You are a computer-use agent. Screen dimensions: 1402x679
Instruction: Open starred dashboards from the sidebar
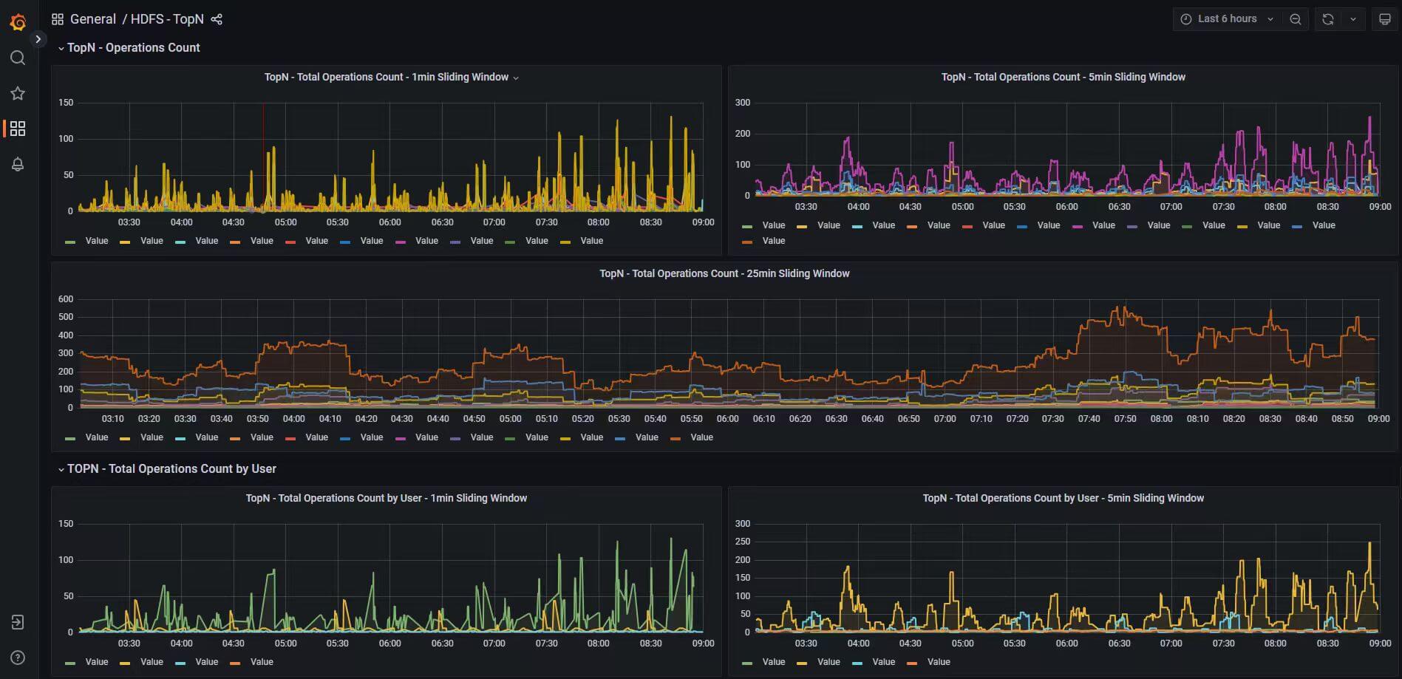click(18, 93)
